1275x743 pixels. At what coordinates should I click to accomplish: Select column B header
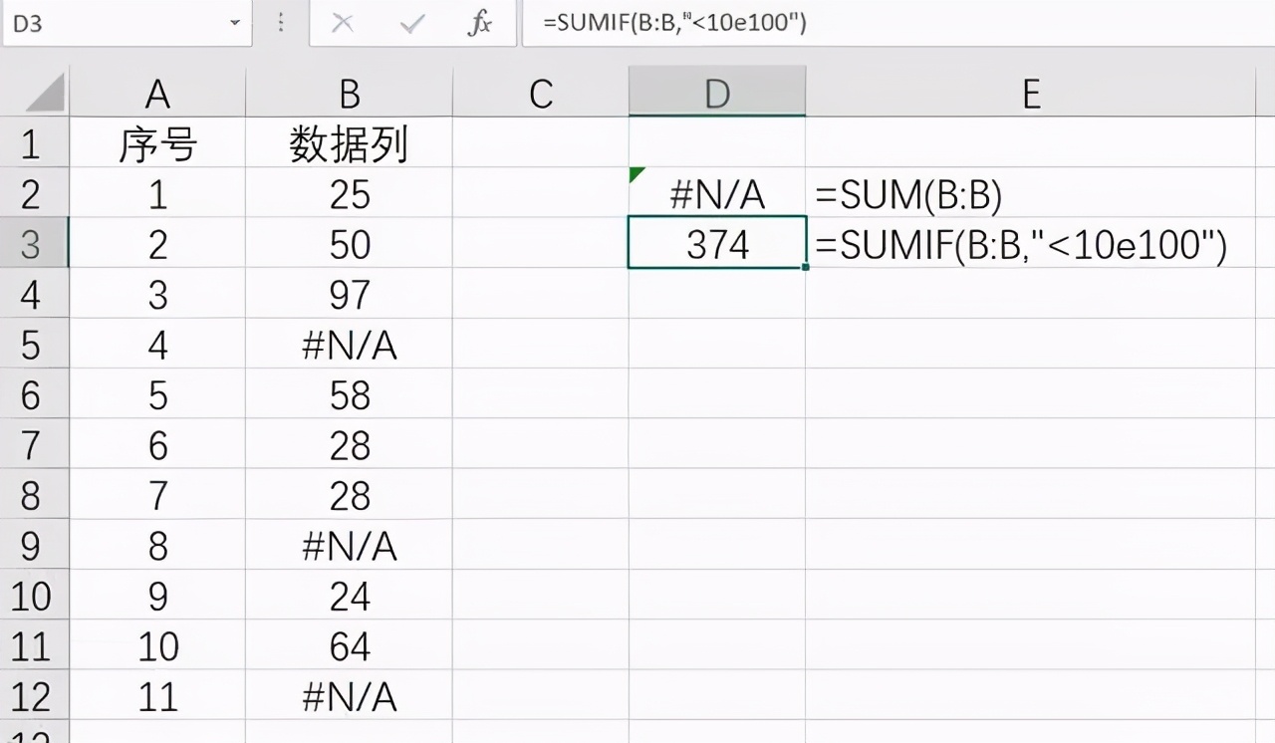tap(350, 95)
